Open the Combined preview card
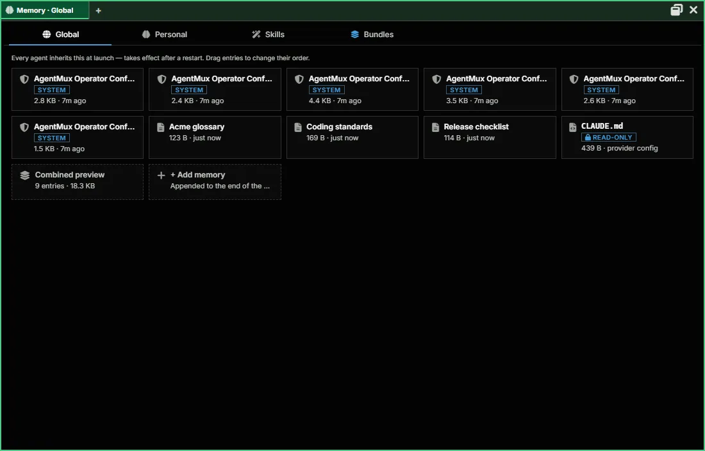Image resolution: width=705 pixels, height=451 pixels. coord(78,182)
